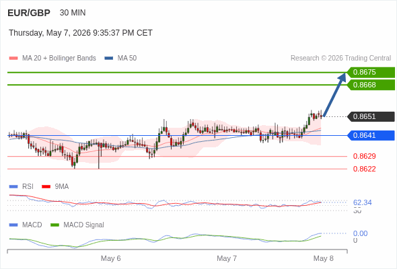Viewport: 397px width, 269px height.
Task: Click the MACD value 0.00 label
Action: 360,233
